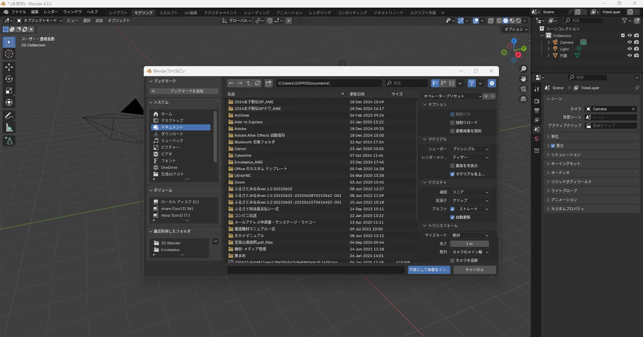The image size is (643, 337).
Task: Enable 裏面を非表示 checkbox
Action: (x=452, y=166)
